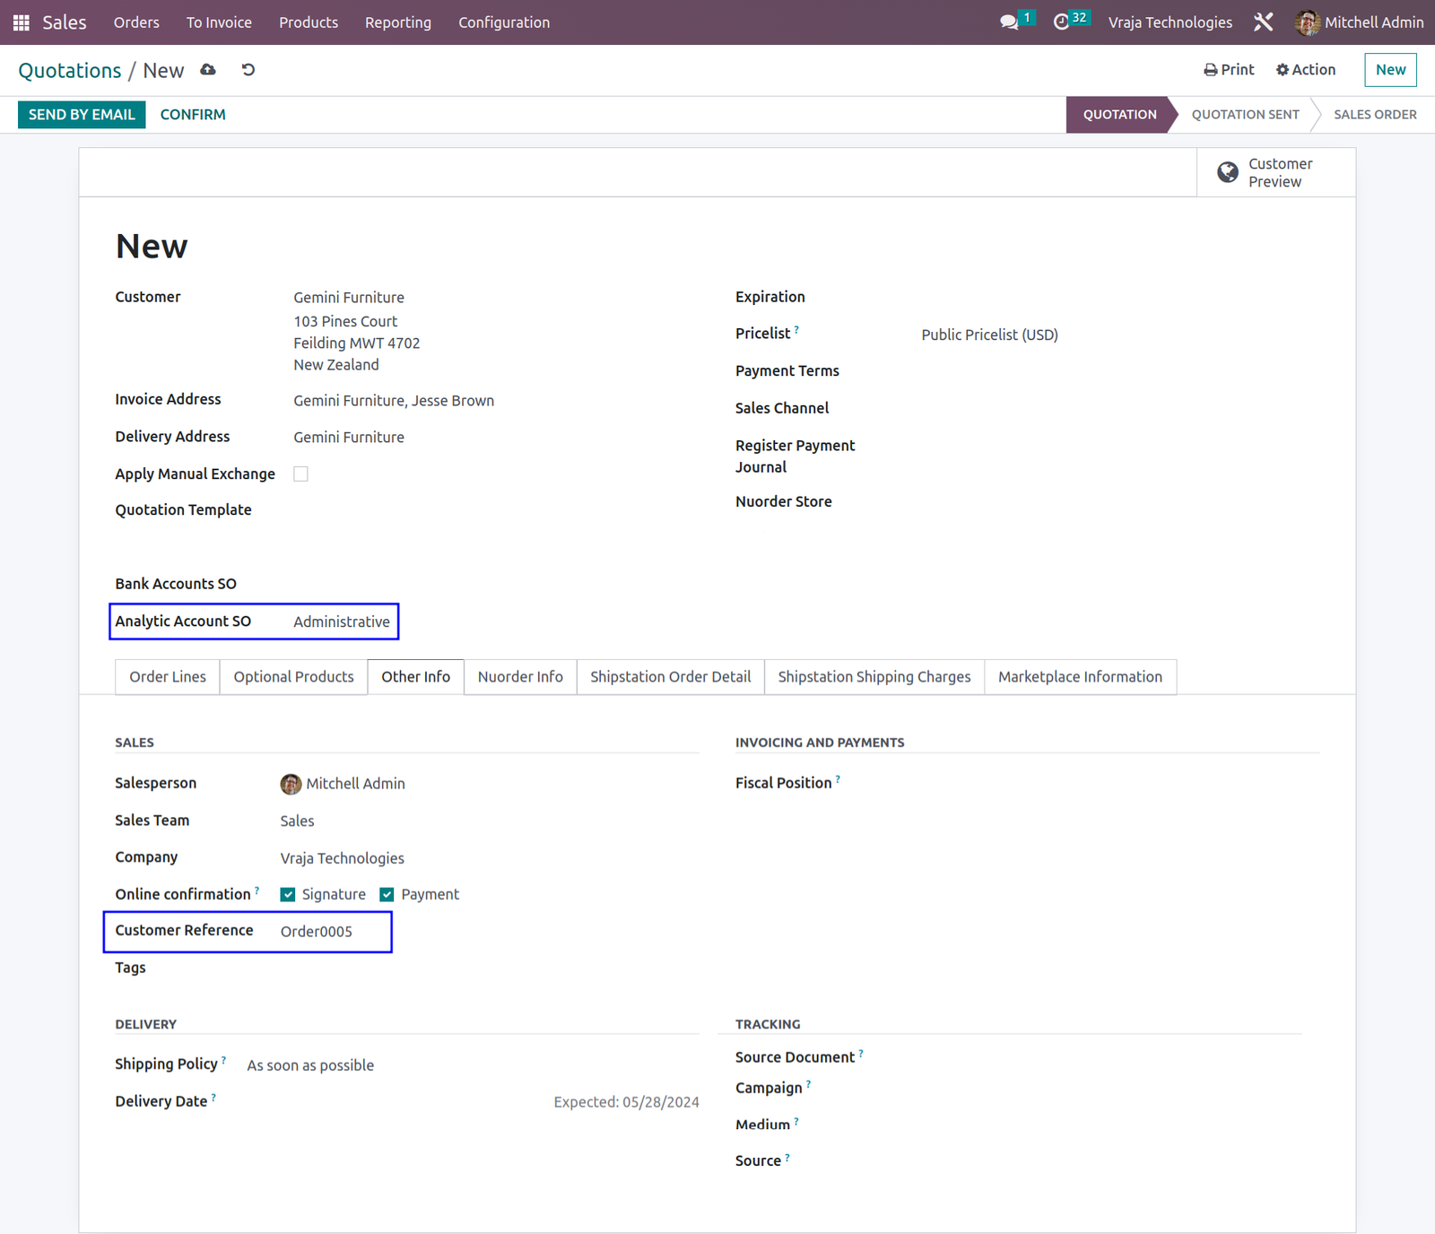Open the apps grid menu icon
Image resolution: width=1435 pixels, height=1234 pixels.
(22, 22)
